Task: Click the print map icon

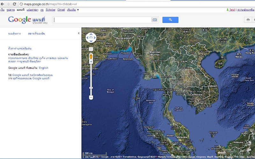Action: coord(248,20)
